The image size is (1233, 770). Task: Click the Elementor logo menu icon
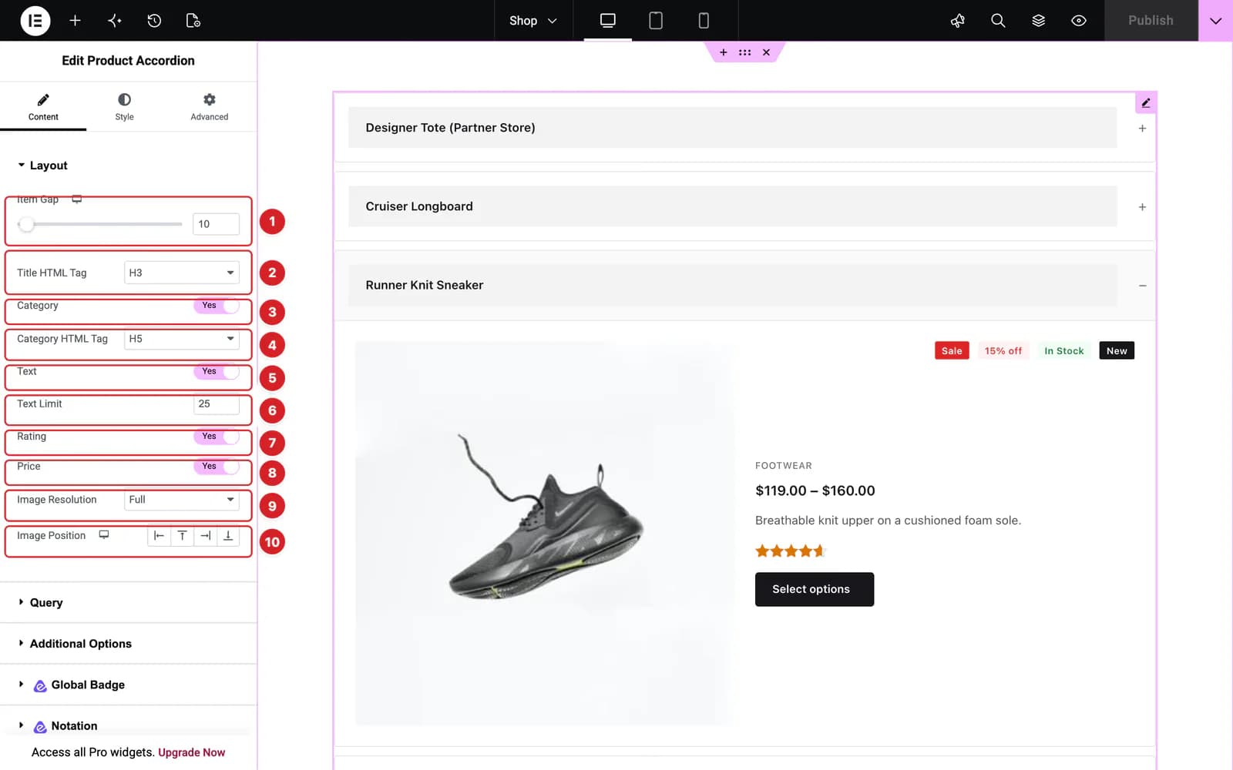(35, 21)
